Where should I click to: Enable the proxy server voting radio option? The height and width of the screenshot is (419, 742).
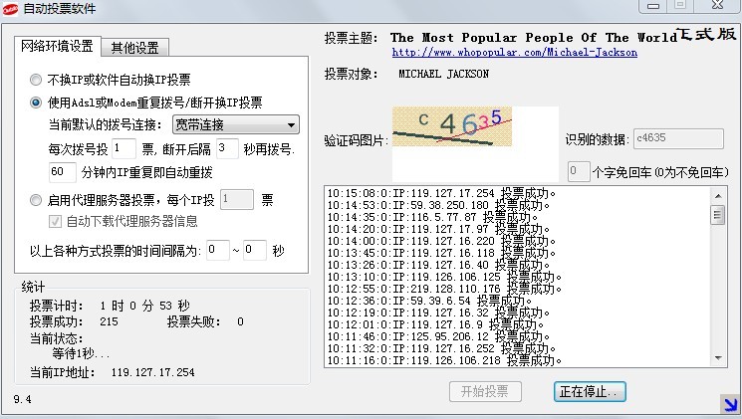(37, 199)
